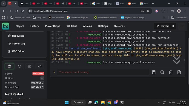This screenshot has height=106, width=189.
Task: Click the Server Log eye icon
Action: pos(9,43)
